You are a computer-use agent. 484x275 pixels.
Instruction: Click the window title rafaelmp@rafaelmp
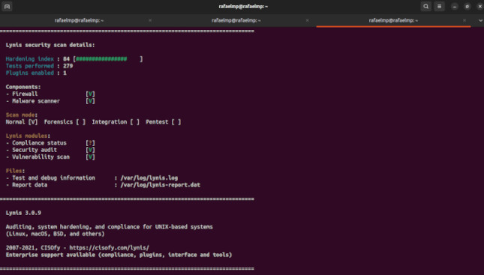point(243,7)
